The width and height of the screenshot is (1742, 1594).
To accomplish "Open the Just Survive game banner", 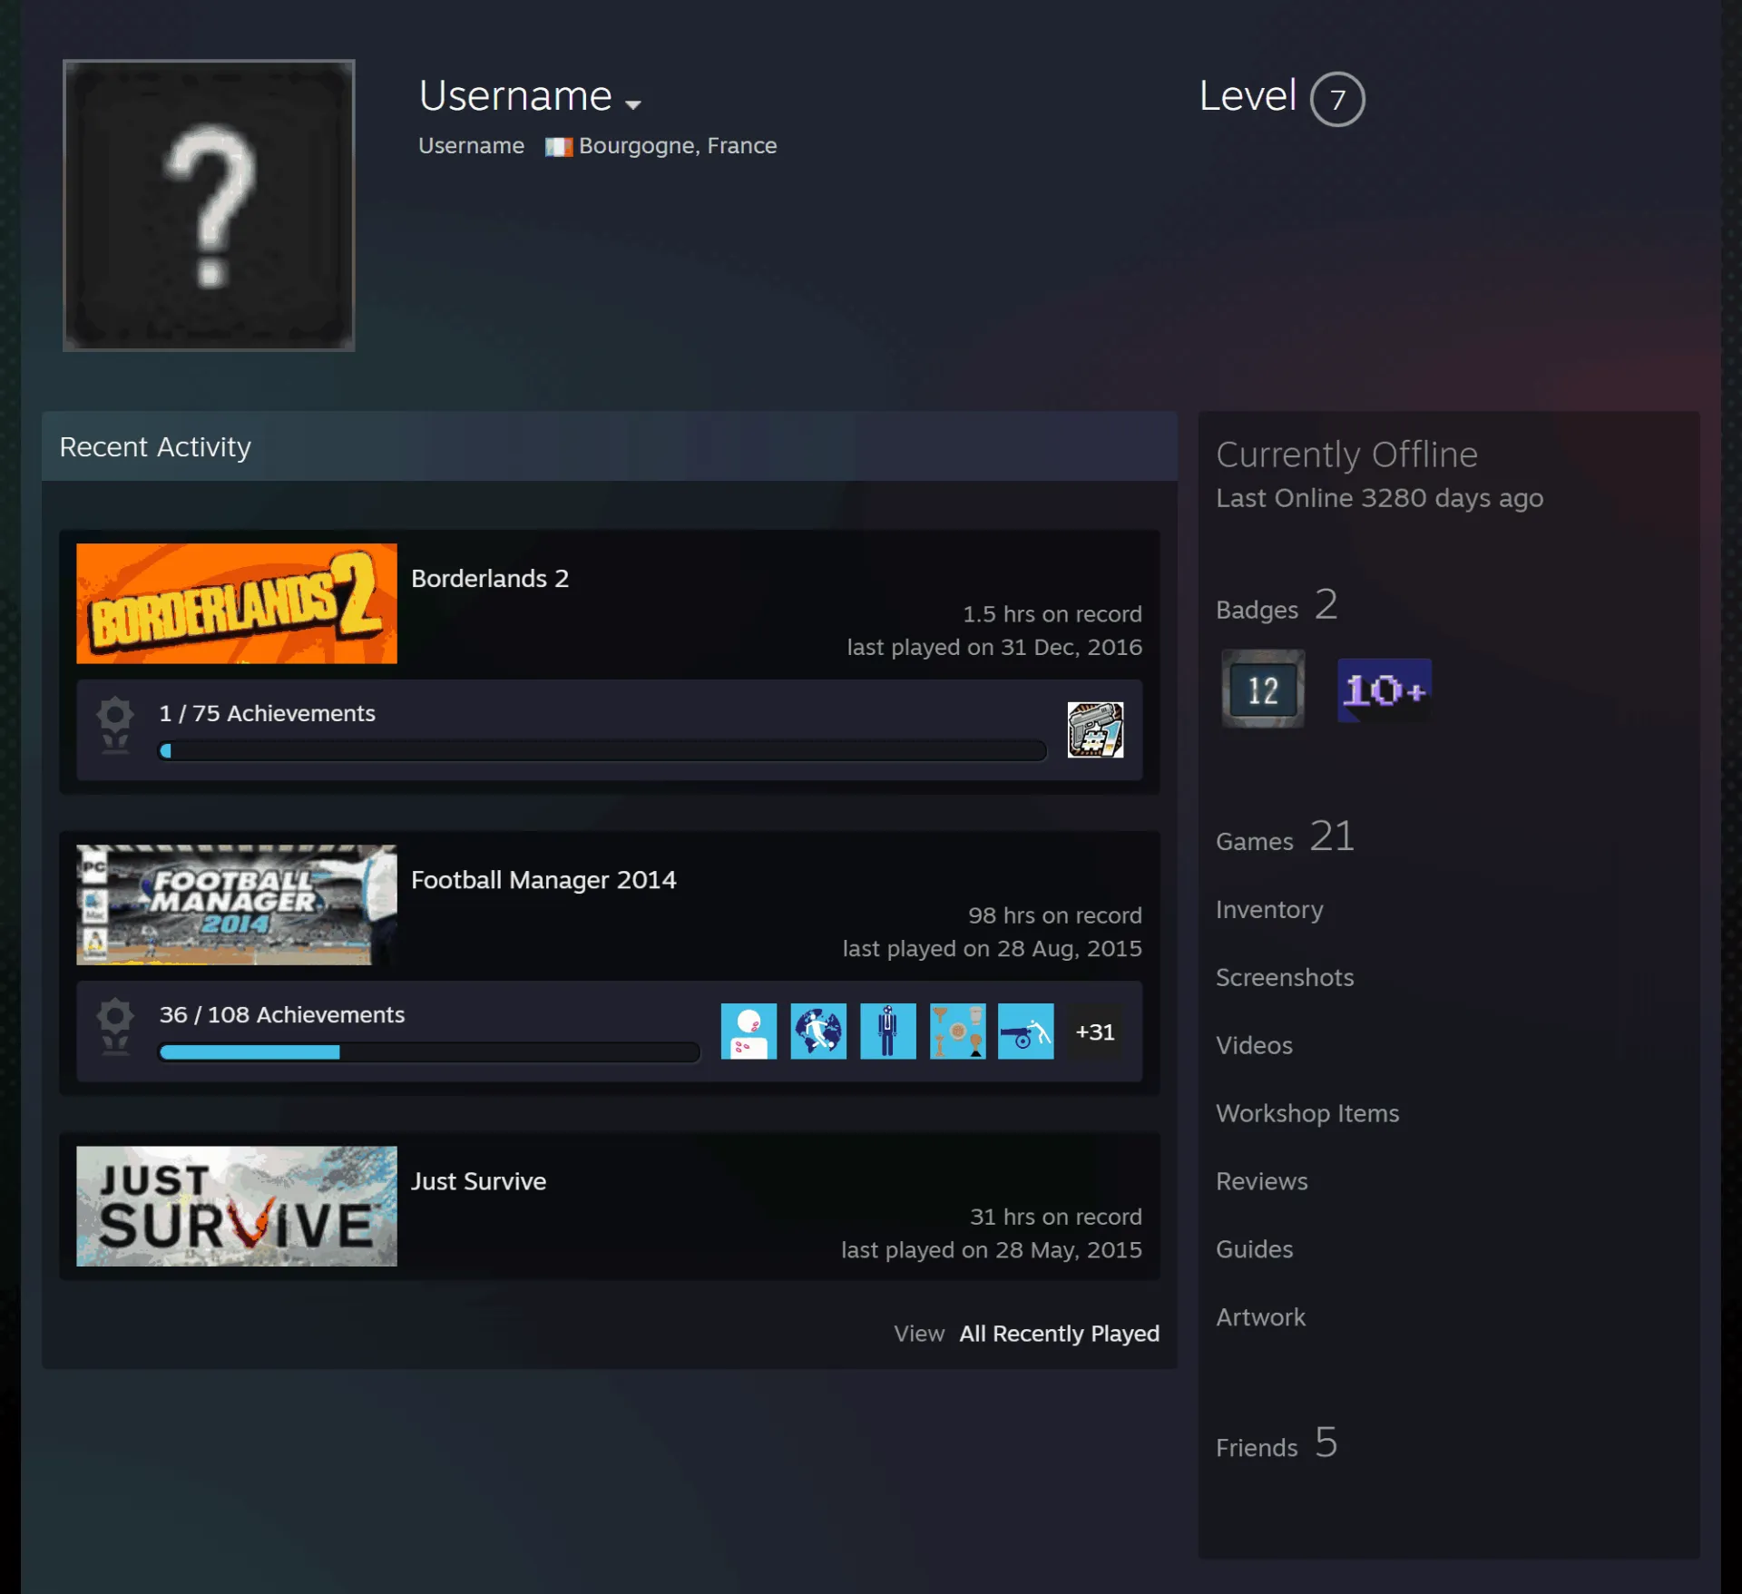I will 237,1206.
